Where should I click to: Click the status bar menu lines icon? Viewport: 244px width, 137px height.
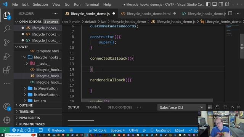(x=71, y=130)
